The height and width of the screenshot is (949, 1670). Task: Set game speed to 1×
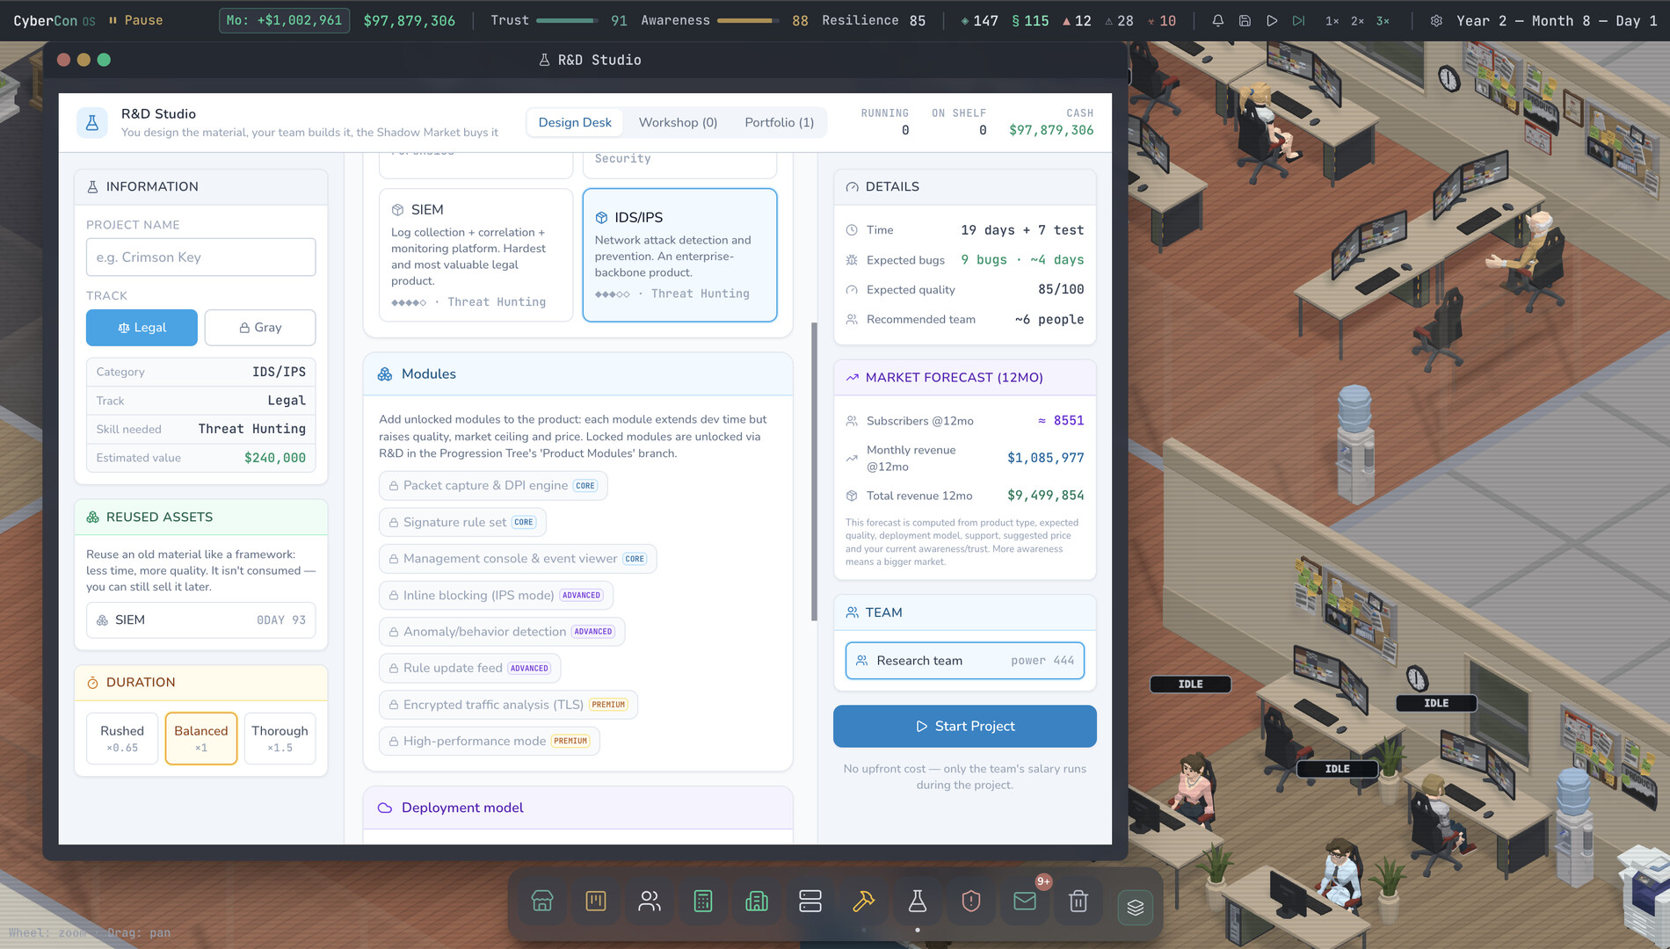pos(1332,20)
